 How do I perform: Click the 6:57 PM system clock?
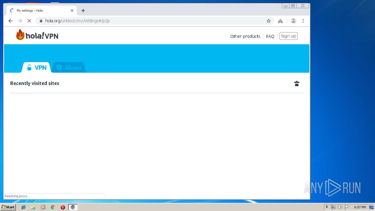(x=360, y=207)
